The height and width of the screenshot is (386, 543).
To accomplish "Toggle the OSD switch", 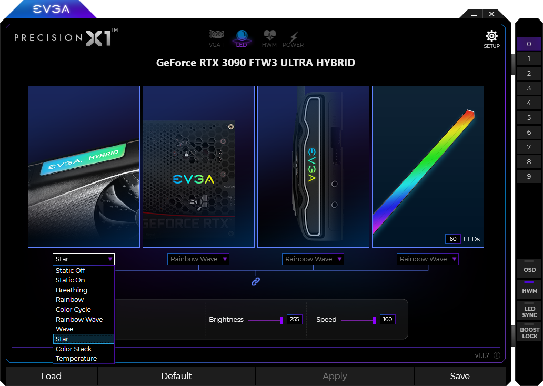I will click(529, 268).
